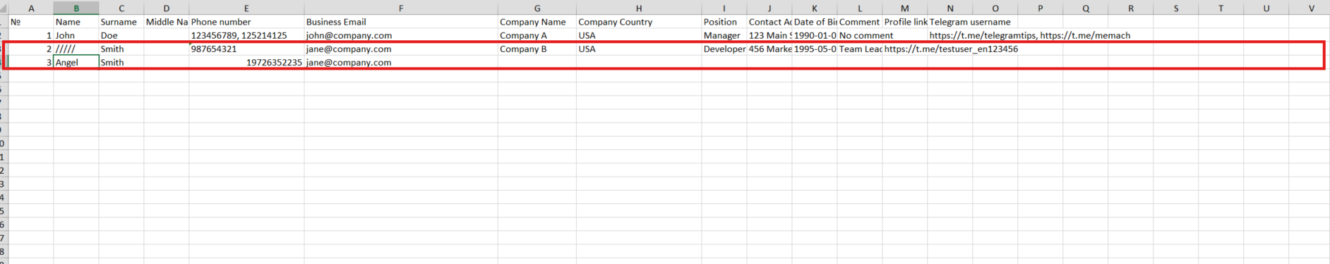Select column V header
The image size is (1330, 264).
click(1310, 8)
